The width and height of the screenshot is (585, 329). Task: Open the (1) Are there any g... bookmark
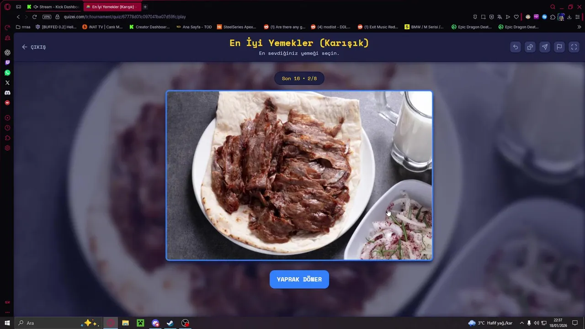click(x=284, y=27)
